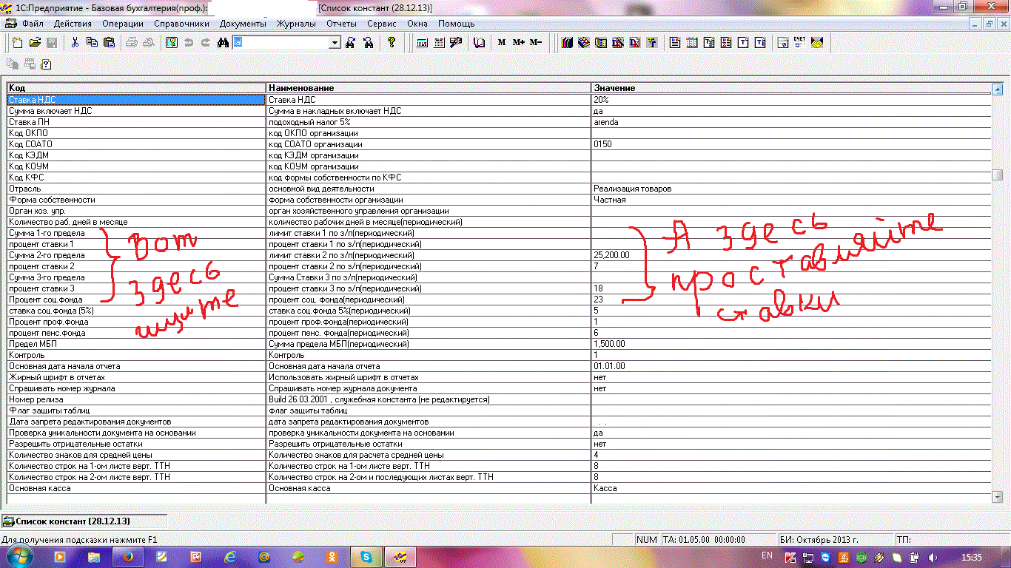Click inside the toolbar search input field
Image resolution: width=1011 pixels, height=568 pixels.
tap(281, 43)
